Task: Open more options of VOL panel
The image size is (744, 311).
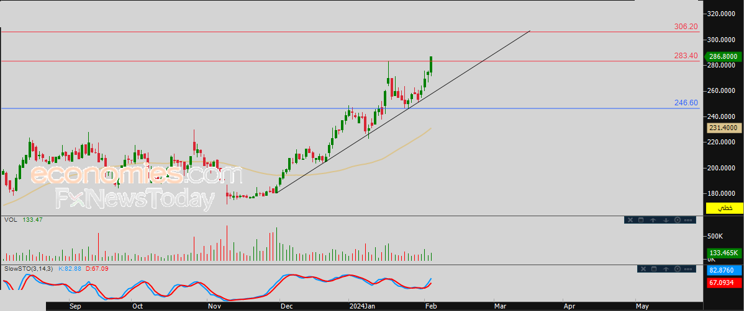Action: (x=688, y=220)
